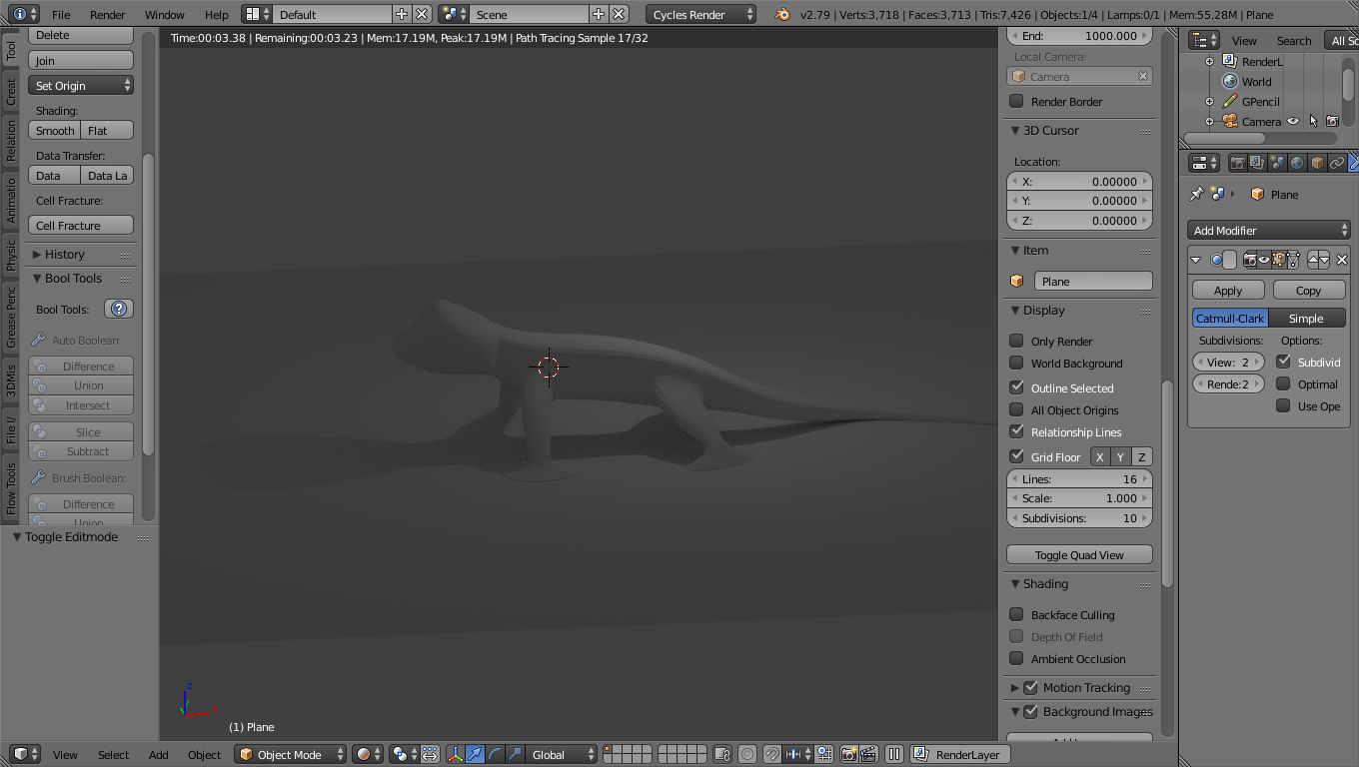Toggle the 3D manipulator axes icon

pos(456,754)
